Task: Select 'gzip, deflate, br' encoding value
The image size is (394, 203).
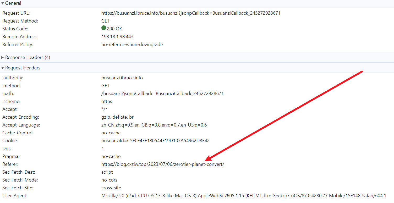Action: coord(118,117)
